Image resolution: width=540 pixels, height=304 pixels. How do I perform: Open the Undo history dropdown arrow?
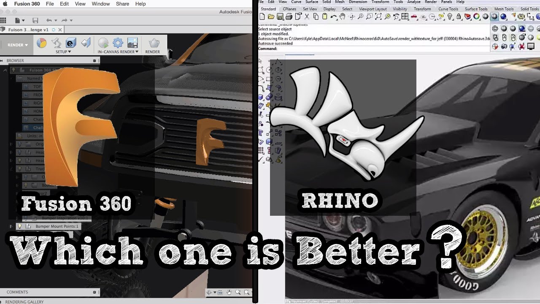click(56, 20)
